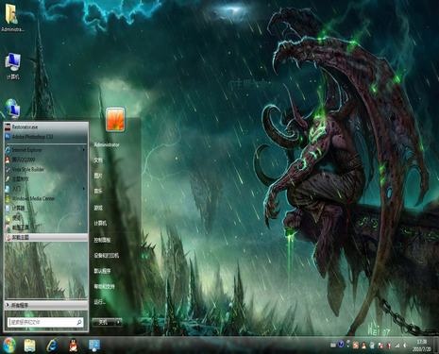Click the 关机 shut down button
The image size is (439, 354).
click(104, 322)
